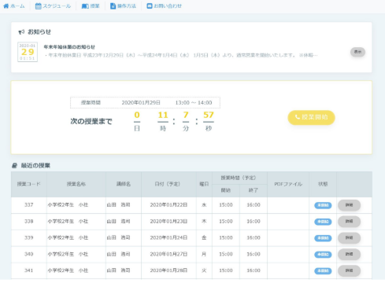The height and width of the screenshot is (283, 385).
Task: Open the スケジュール navigation item
Action: (53, 6)
